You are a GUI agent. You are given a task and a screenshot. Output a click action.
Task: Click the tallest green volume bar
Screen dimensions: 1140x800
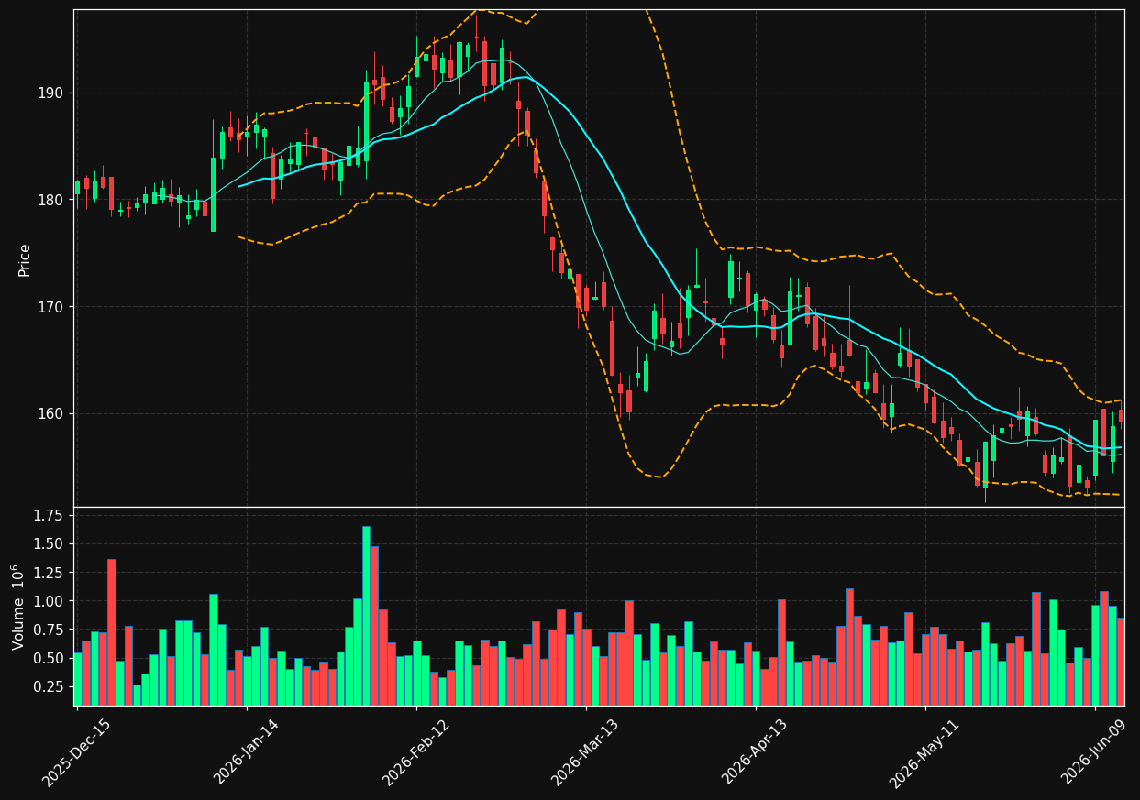pyautogui.click(x=366, y=616)
